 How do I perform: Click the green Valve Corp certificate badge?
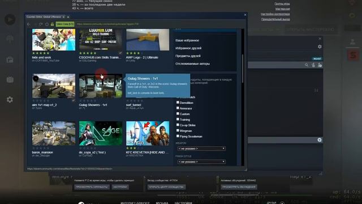(x=65, y=24)
